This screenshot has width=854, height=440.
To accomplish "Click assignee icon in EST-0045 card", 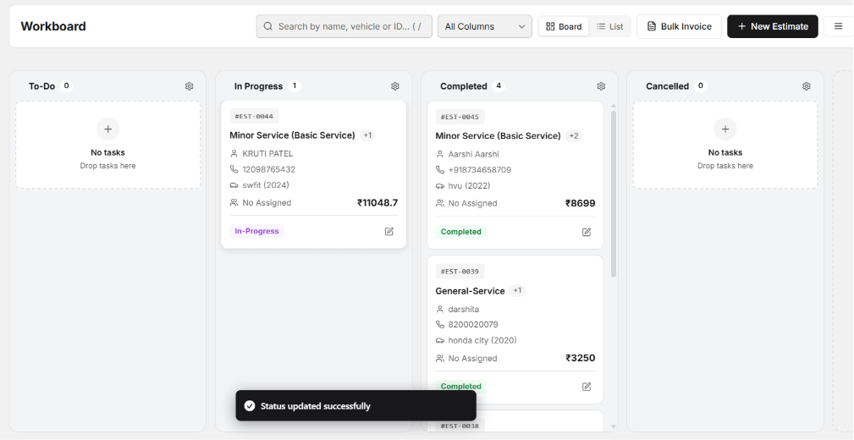I will pos(440,203).
